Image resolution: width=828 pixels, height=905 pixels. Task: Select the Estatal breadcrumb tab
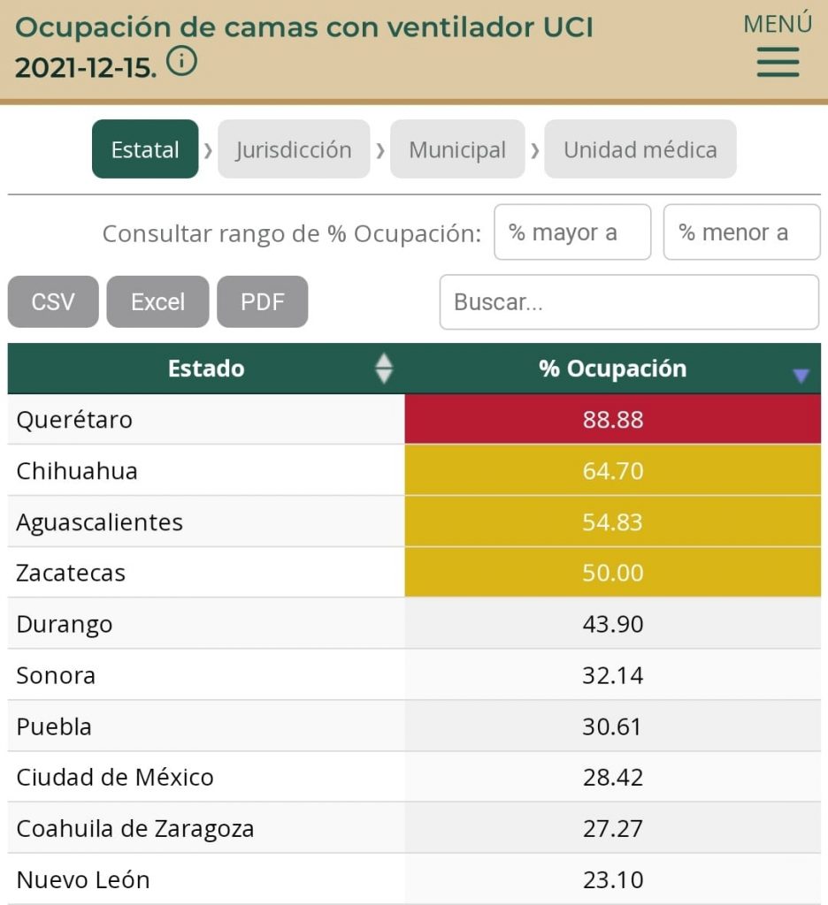tap(144, 149)
